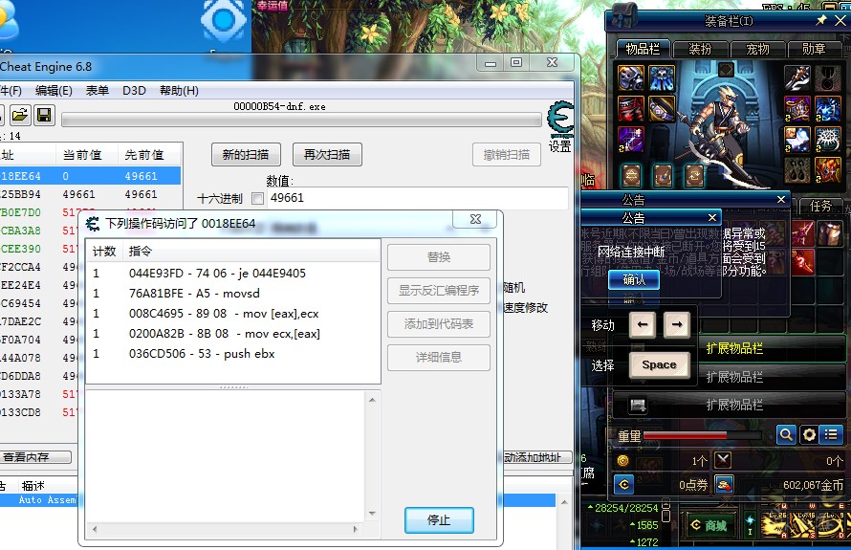Click the inventory search magnifier icon
Screen dimensions: 851x550
786,434
